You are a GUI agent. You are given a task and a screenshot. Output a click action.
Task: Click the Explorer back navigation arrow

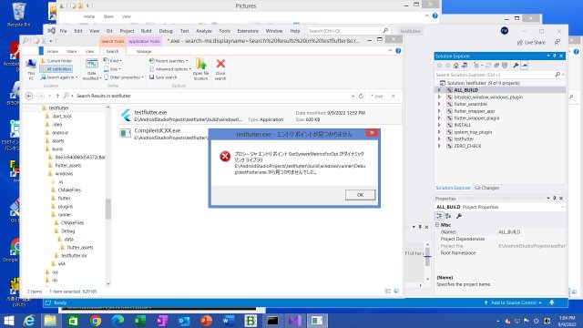point(29,96)
